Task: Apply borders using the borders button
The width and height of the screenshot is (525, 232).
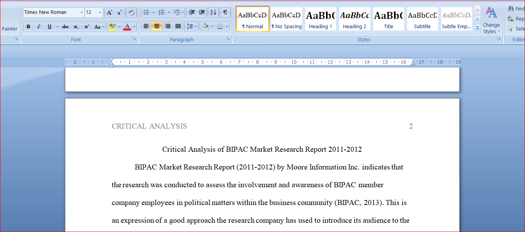Action: (x=220, y=27)
